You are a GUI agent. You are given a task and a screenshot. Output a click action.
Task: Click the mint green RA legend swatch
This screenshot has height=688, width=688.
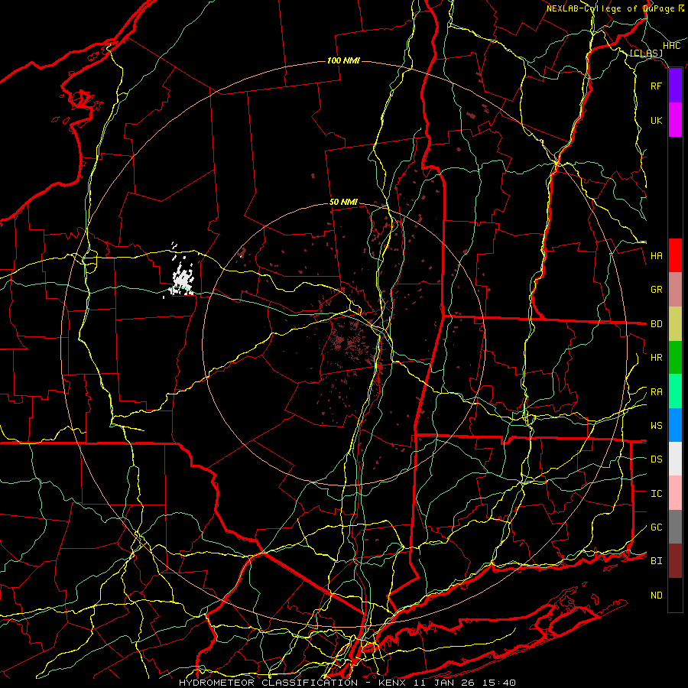(675, 391)
